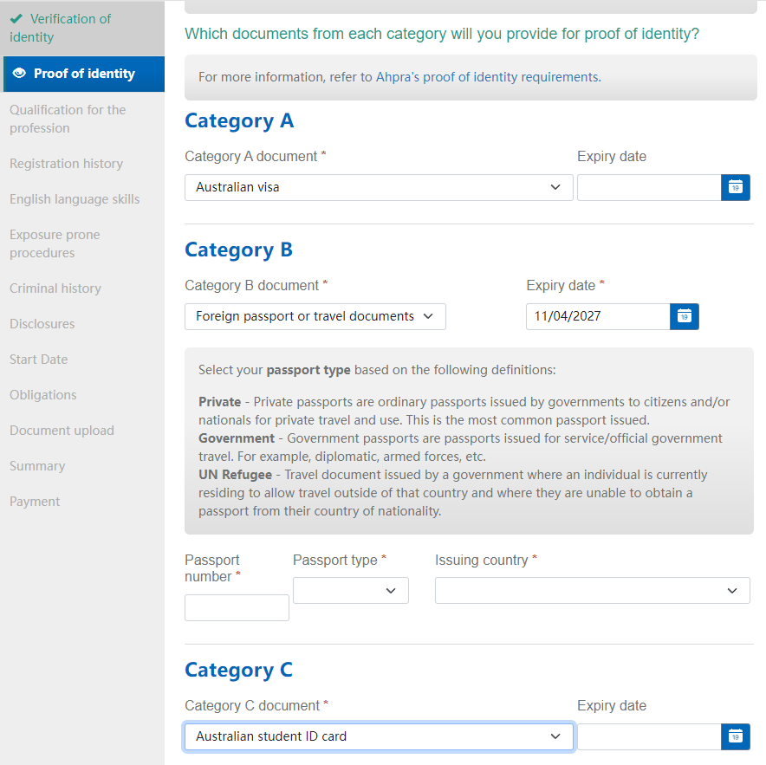766x765 pixels.
Task: Open the Passport type dropdown
Action: (x=350, y=590)
